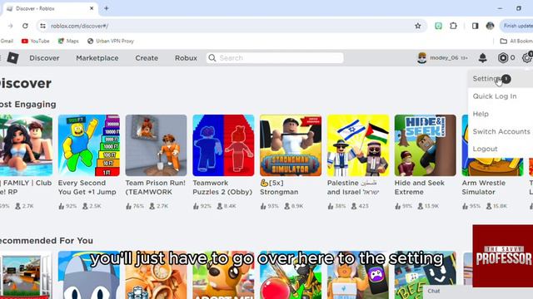Restore down the browser window
This screenshot has height=299, width=533.
[x=518, y=8]
